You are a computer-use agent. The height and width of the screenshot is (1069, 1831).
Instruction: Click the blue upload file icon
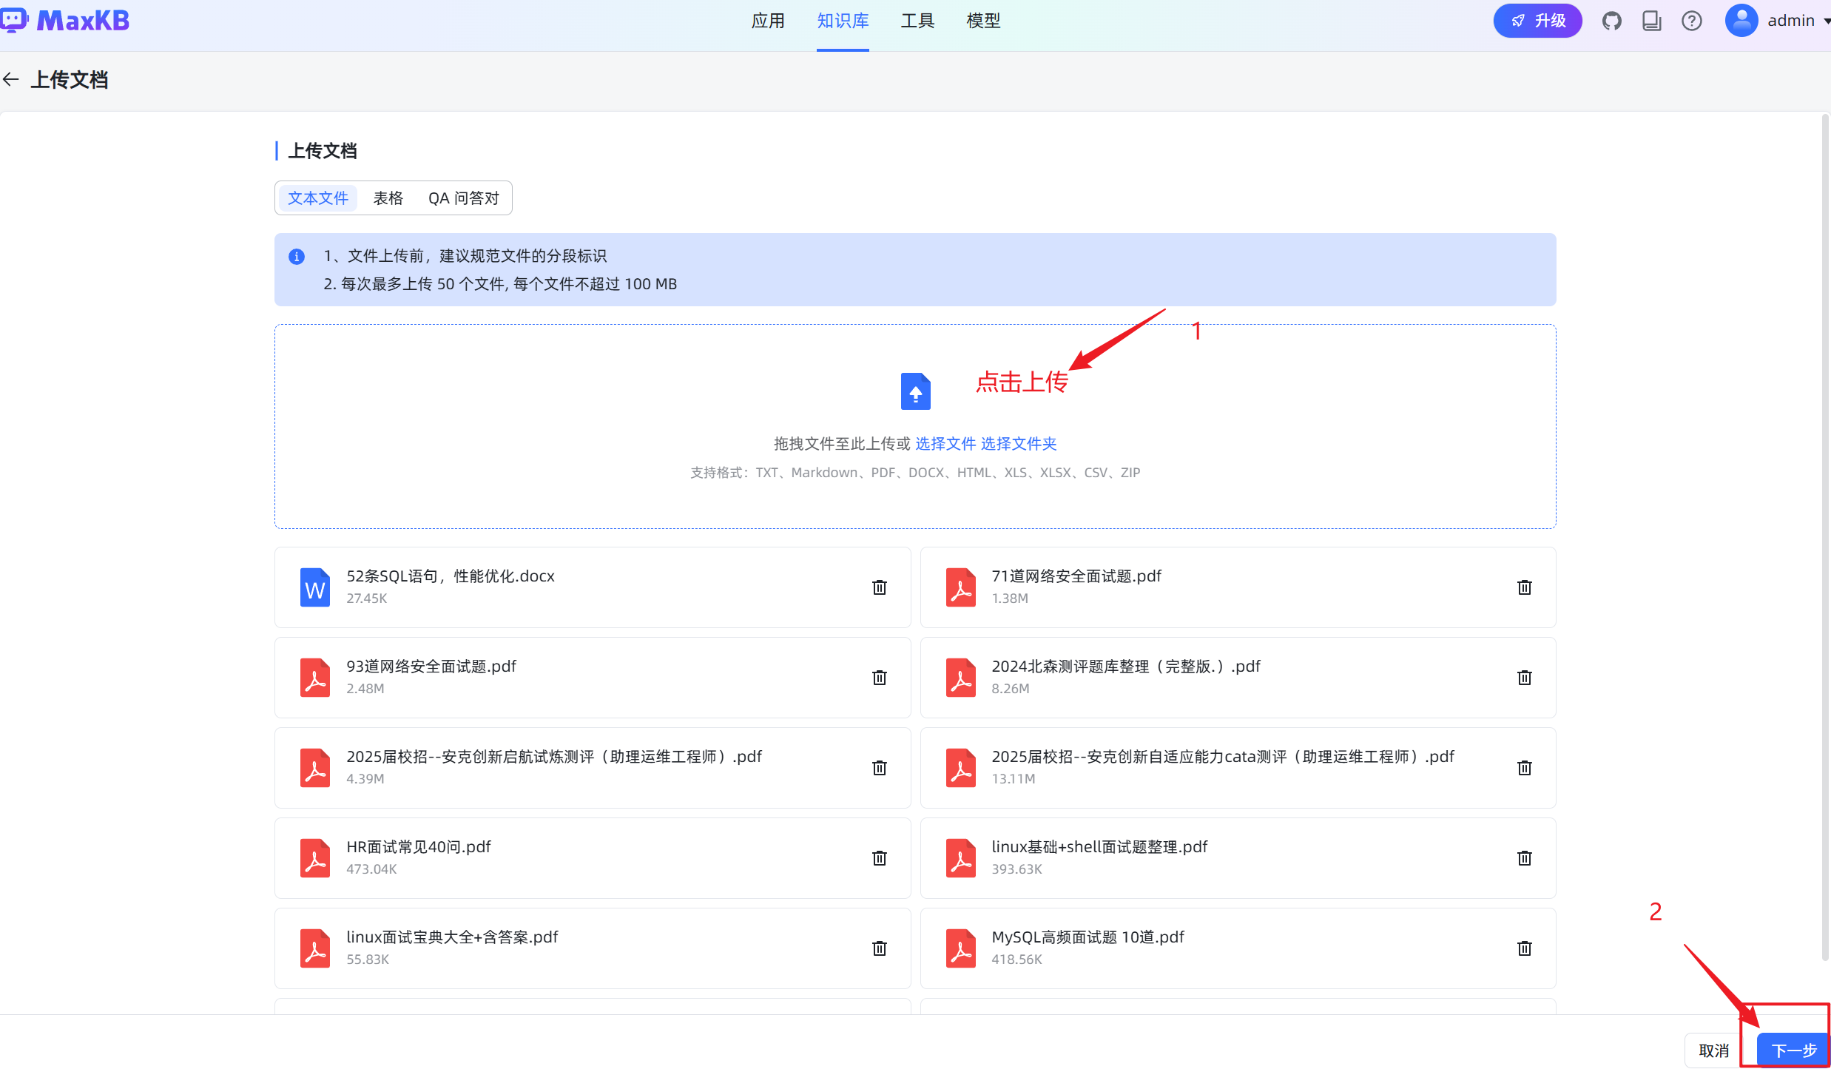[x=915, y=391]
